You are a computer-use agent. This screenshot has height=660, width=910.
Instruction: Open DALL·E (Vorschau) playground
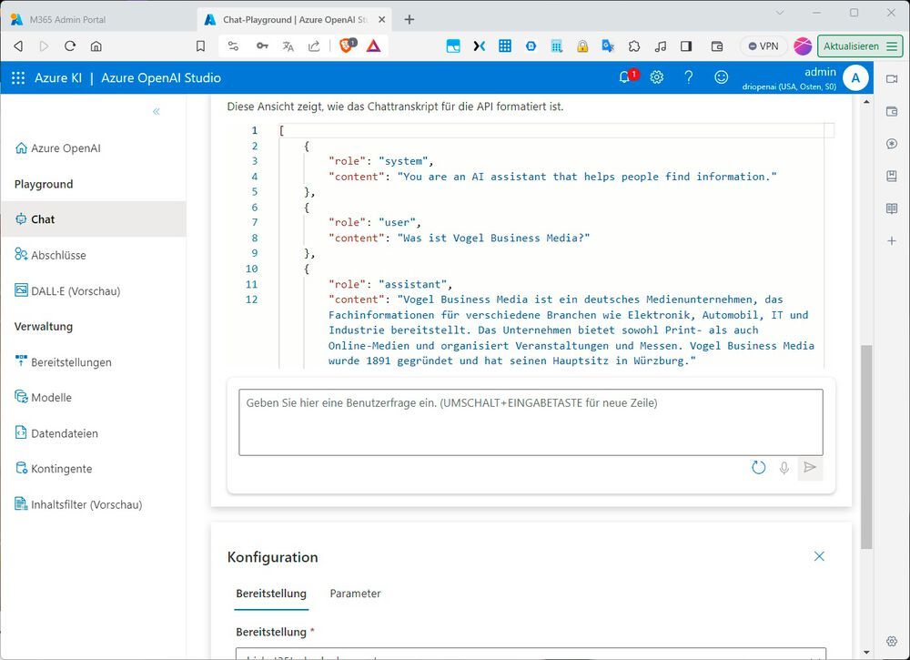click(67, 290)
